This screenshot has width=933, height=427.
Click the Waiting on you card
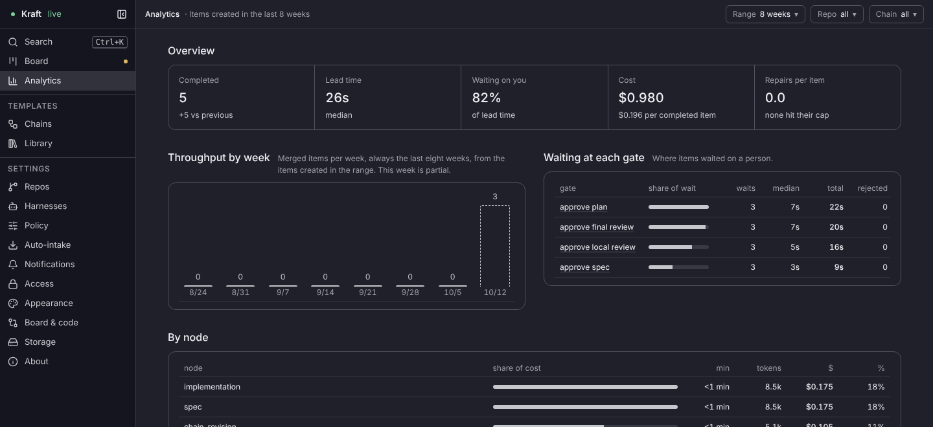[535, 98]
